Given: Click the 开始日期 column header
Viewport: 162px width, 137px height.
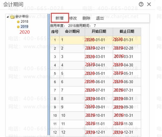Looking at the screenshot, I should [99, 32].
